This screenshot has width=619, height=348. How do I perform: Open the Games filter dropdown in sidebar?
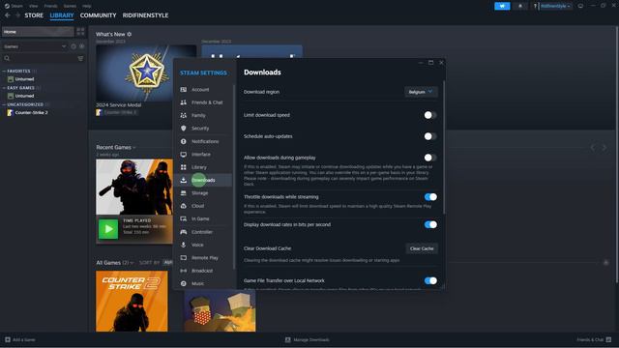[35, 46]
